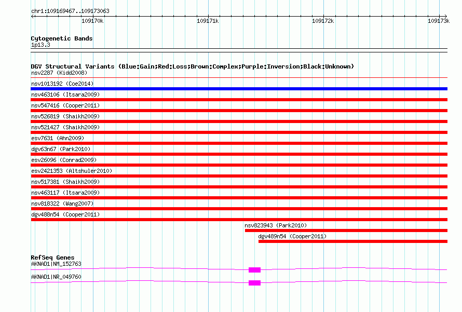Image resolution: width=462 pixels, height=312 pixels.
Task: Select the esv7631 (Ahn2009) variant label
Action: pos(58,138)
